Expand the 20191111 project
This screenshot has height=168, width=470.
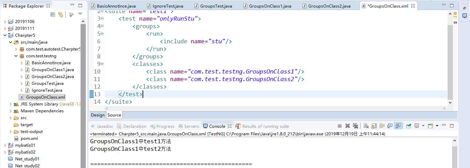[5, 28]
